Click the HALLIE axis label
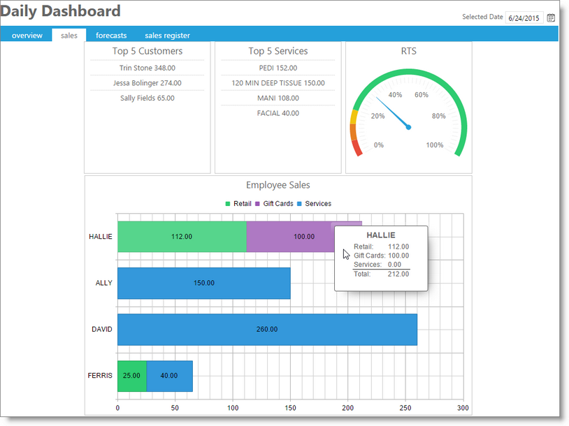The height and width of the screenshot is (426, 569). (101, 237)
